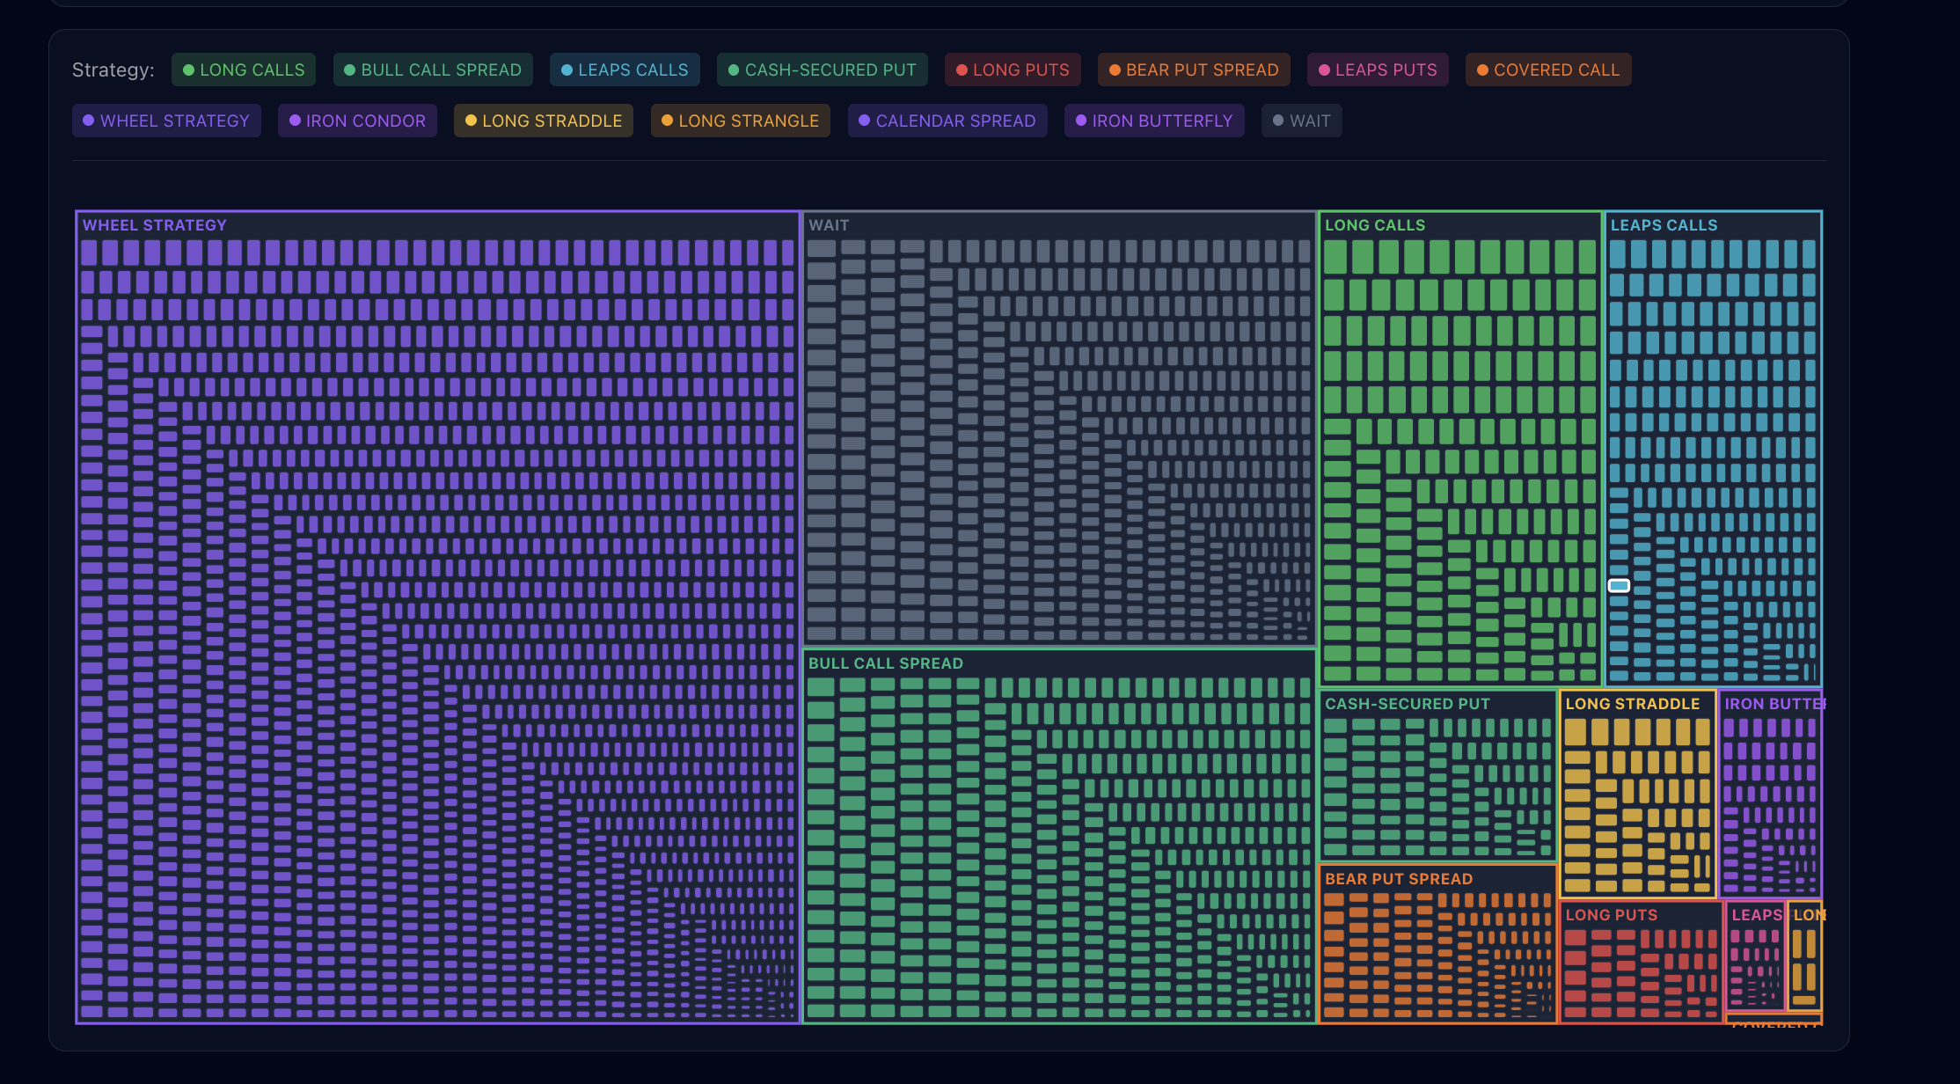Toggle the COVERED CALL strategy filter
Image resolution: width=1960 pixels, height=1084 pixels.
(x=1548, y=70)
